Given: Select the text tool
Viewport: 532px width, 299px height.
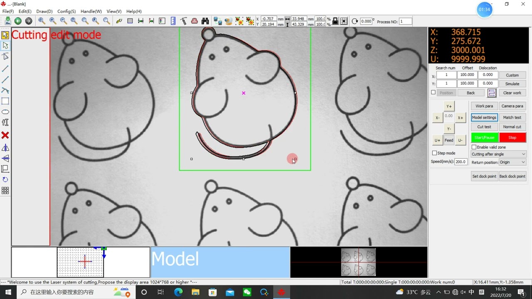Looking at the screenshot, I should click(x=5, y=123).
